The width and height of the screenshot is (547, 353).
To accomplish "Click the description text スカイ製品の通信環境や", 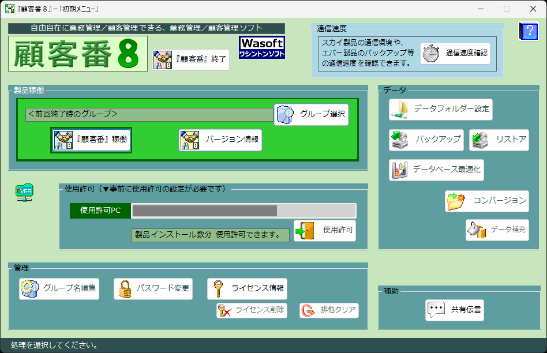I will 363,43.
